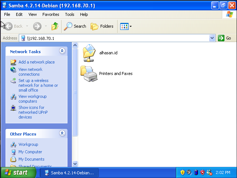Click the tray icon right of the yellow shield
This screenshot has width=237, height=178.
(x=189, y=172)
